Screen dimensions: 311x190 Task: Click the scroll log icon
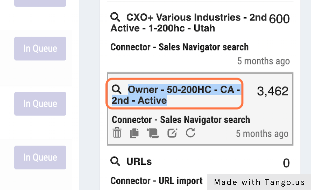tap(153, 133)
